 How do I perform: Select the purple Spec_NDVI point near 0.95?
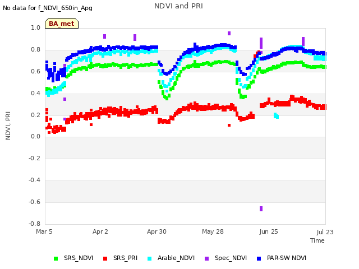pyautogui.click(x=229, y=34)
